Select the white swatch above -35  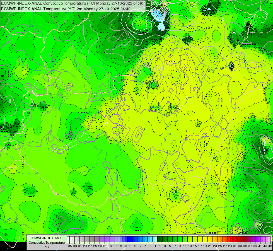(68, 239)
